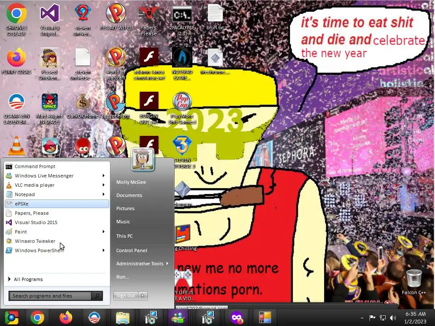Image resolution: width=435 pixels, height=326 pixels.
Task: Launch Visual Studio 2015 from Start menu
Action: pyautogui.click(x=57, y=222)
